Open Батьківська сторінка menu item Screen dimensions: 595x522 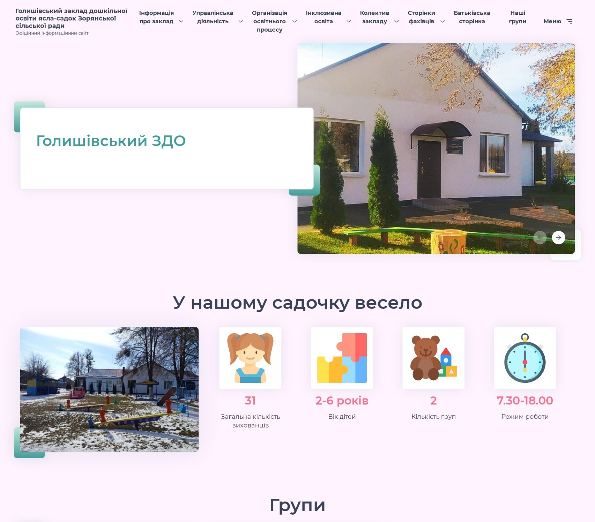(x=472, y=17)
